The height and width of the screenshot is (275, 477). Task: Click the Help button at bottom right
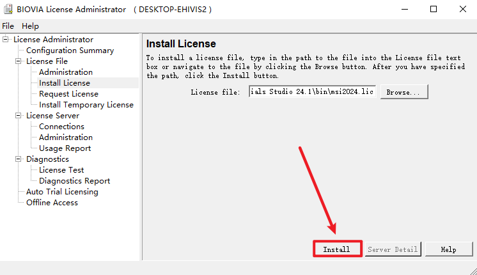coord(448,249)
